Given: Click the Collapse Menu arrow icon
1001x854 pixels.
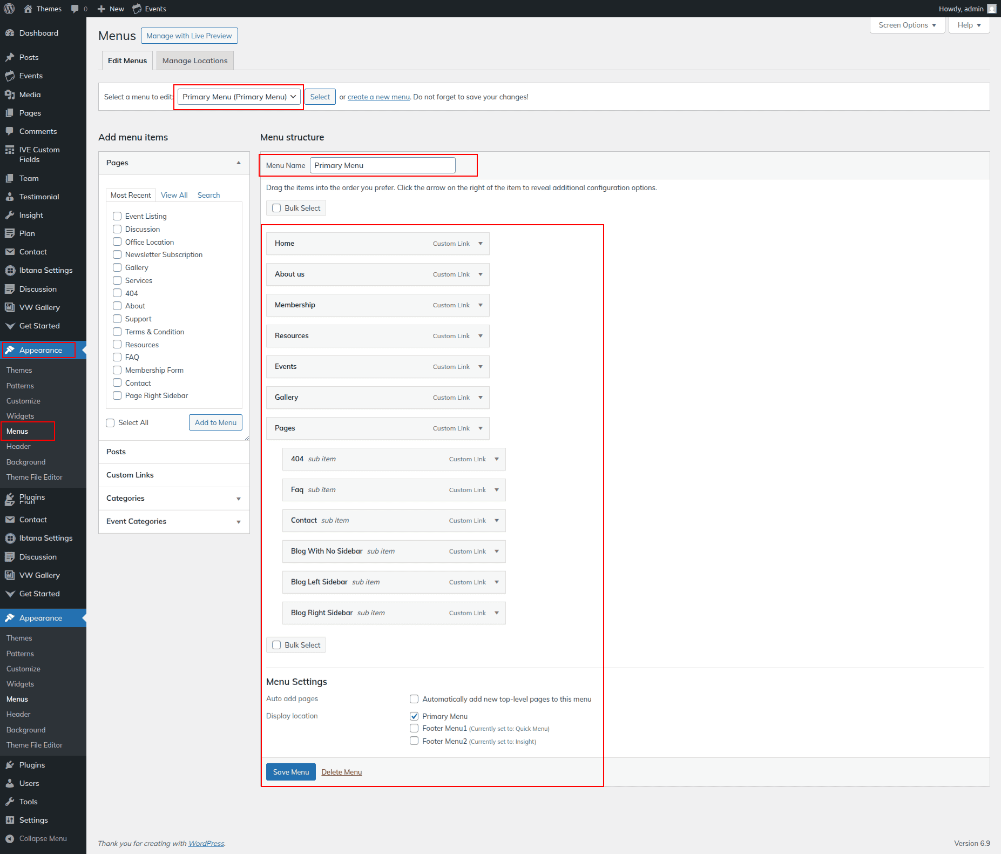Looking at the screenshot, I should click(10, 838).
